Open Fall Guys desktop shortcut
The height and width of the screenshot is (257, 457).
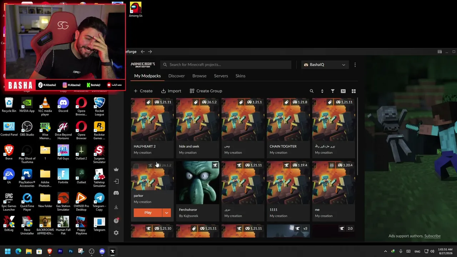click(x=63, y=152)
